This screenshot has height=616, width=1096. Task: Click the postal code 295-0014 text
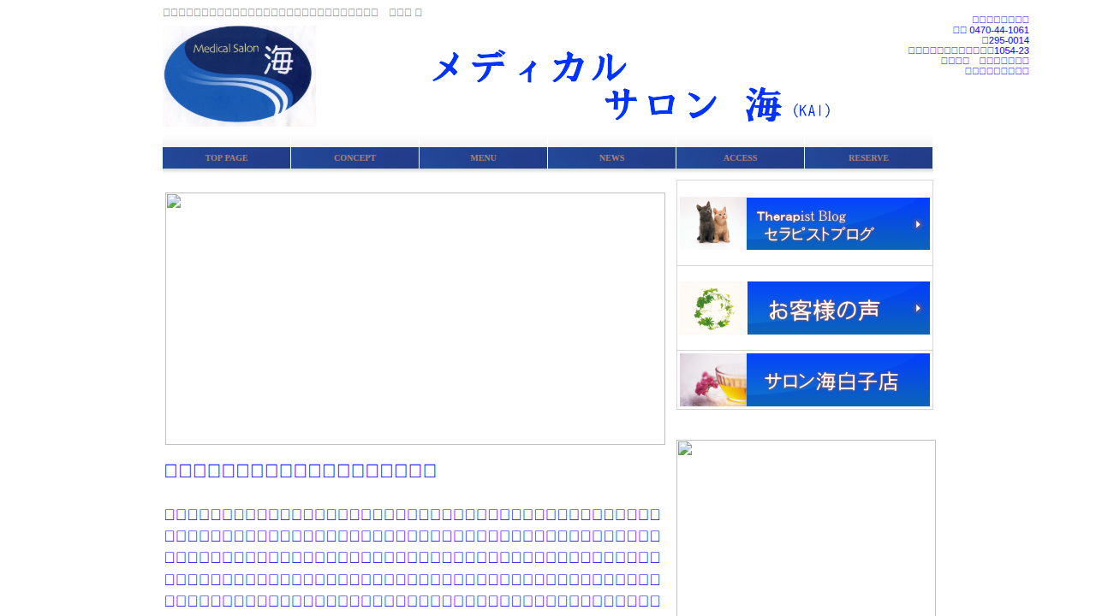(1008, 40)
